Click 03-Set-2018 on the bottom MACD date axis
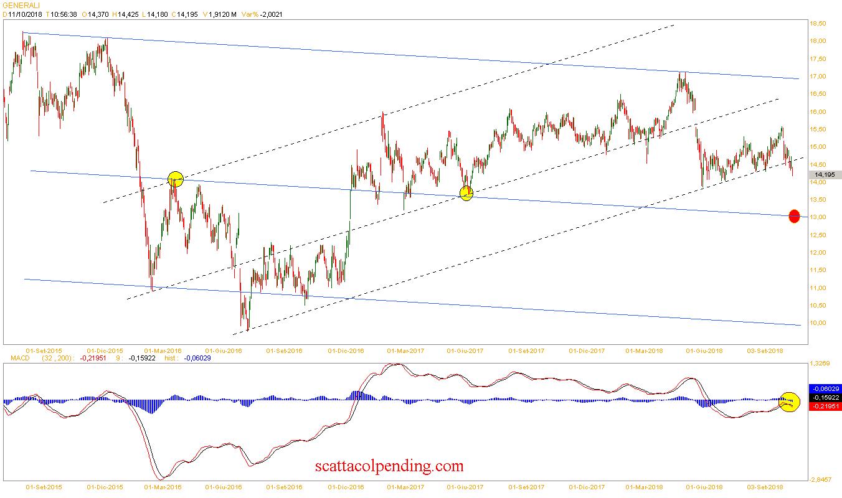The width and height of the screenshot is (842, 498). coord(766,486)
